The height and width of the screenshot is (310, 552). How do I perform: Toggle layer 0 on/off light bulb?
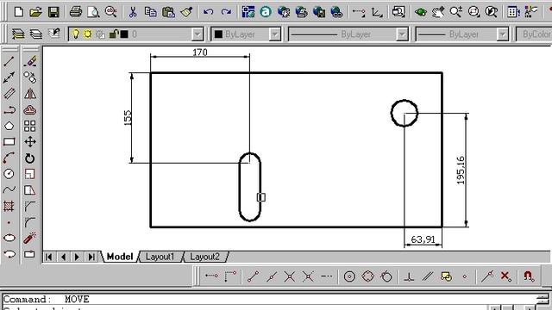[x=75, y=34]
